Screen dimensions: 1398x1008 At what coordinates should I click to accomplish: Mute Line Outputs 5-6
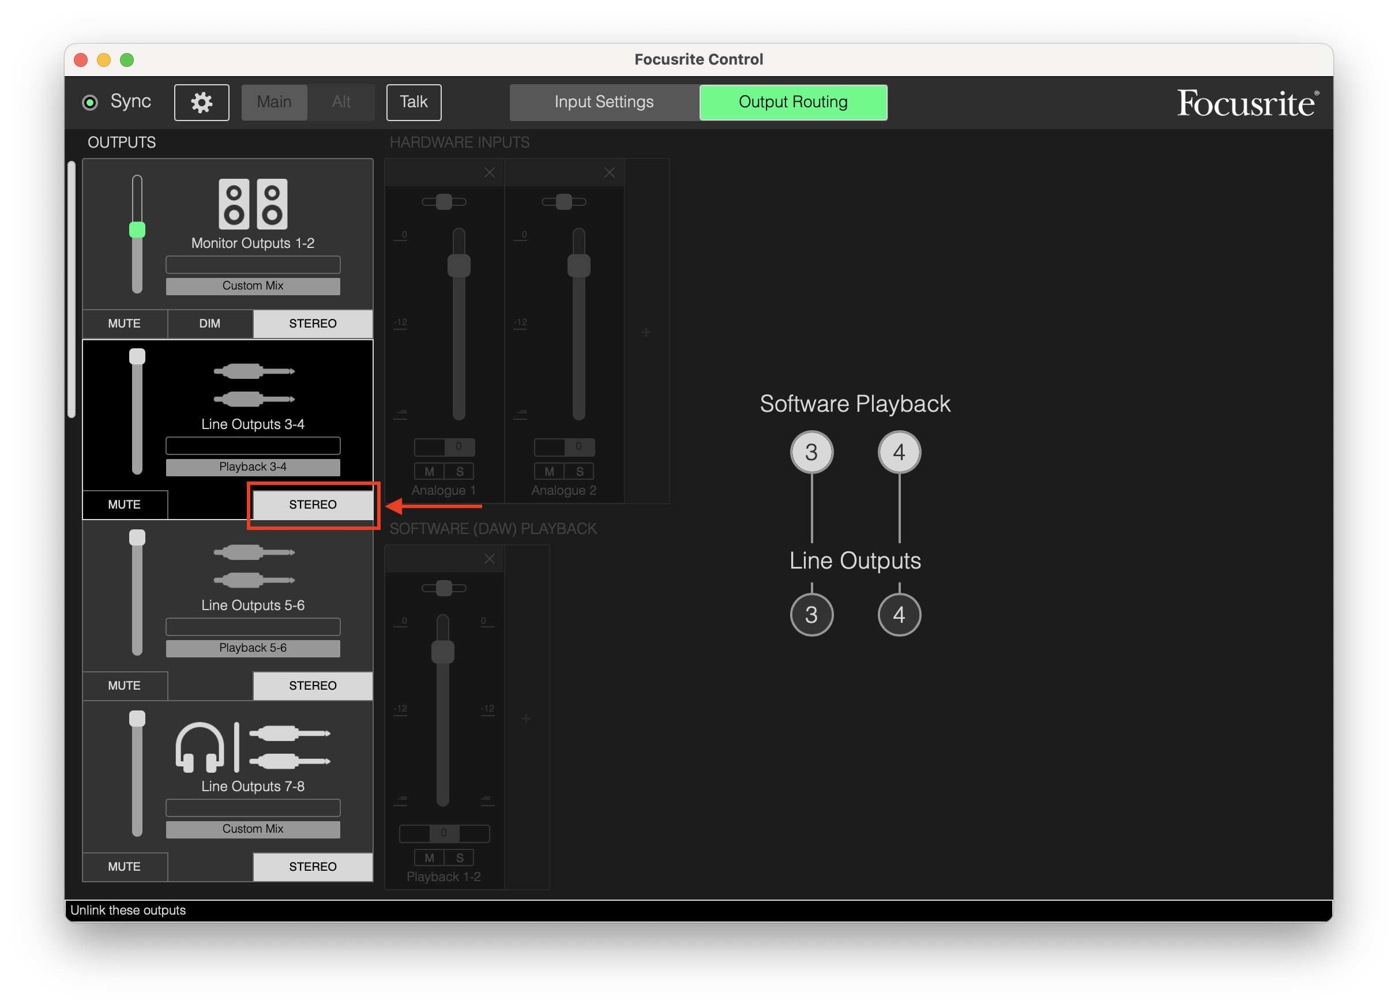(125, 686)
